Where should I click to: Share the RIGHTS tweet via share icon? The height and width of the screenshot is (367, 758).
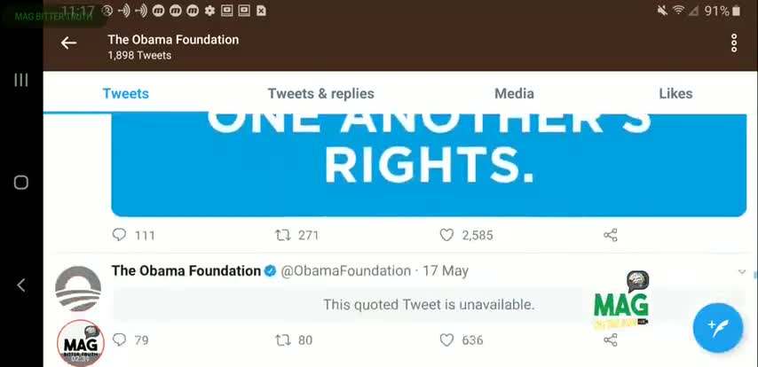tap(611, 235)
